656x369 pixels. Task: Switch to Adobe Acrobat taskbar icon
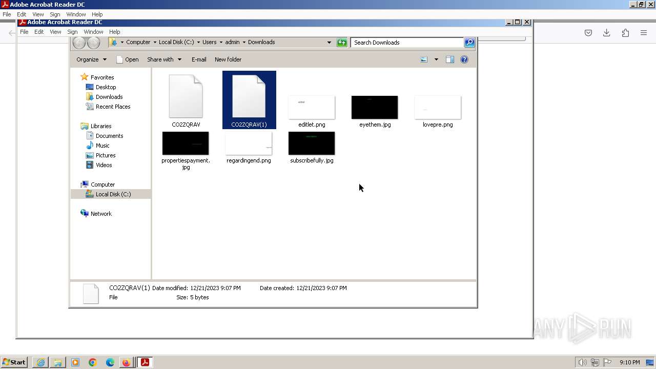145,362
